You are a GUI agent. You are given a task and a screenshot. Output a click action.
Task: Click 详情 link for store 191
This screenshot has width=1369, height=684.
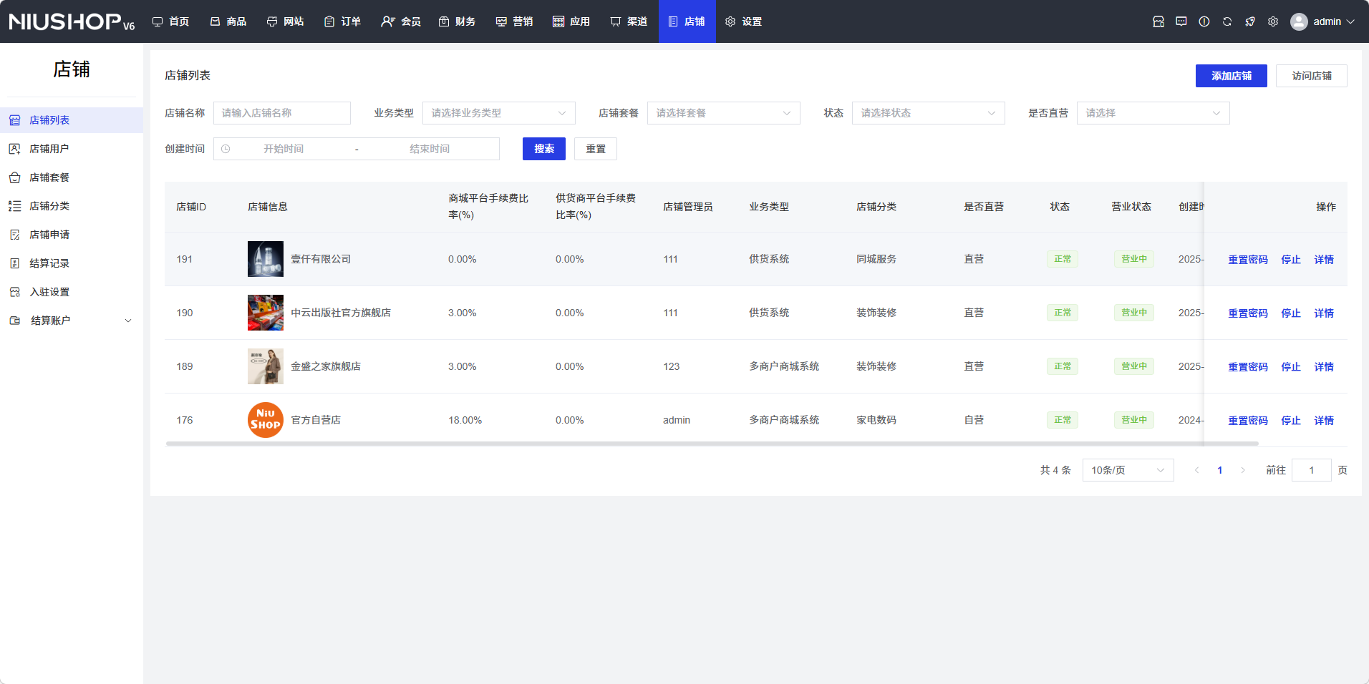pyautogui.click(x=1323, y=260)
